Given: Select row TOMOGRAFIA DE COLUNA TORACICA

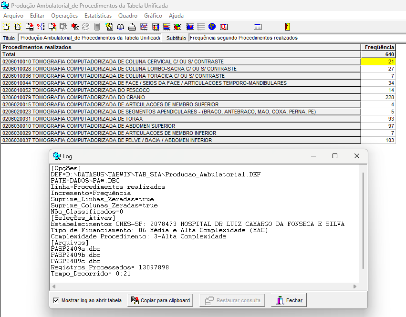Looking at the screenshot, I should [181, 76].
